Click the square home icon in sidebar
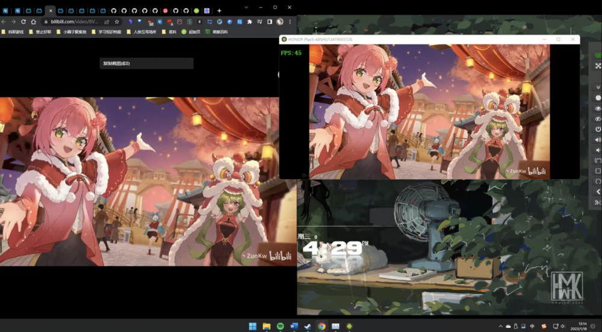Viewport: 602px width, 332px height. 598,171
